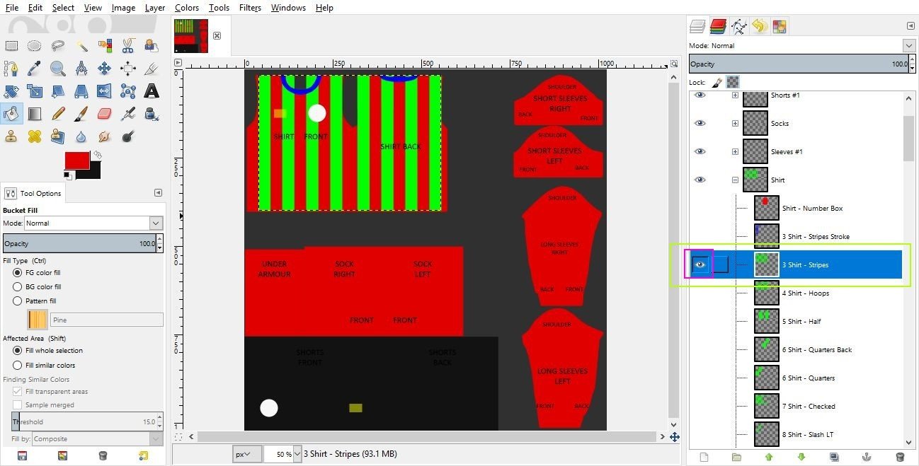The height and width of the screenshot is (466, 919).
Task: Open the Layer menu
Action: 154,8
